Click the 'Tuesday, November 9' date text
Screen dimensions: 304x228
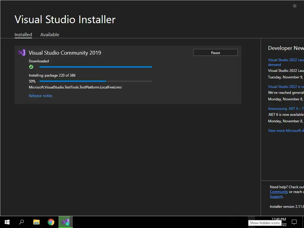[285, 77]
